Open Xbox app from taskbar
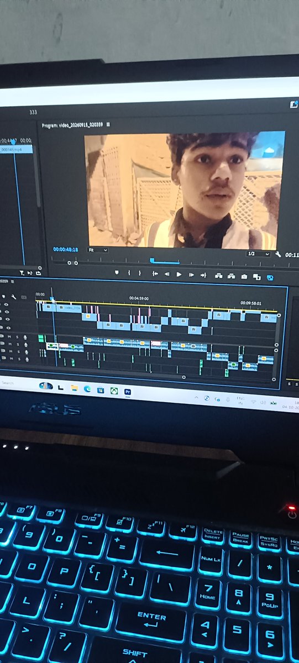The width and height of the screenshot is (299, 663). [x=114, y=391]
